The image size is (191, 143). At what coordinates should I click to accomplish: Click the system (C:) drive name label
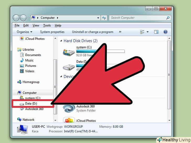pyautogui.click(x=84, y=47)
